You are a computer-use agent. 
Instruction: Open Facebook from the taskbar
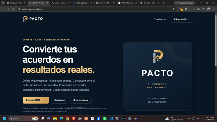tap(99, 119)
